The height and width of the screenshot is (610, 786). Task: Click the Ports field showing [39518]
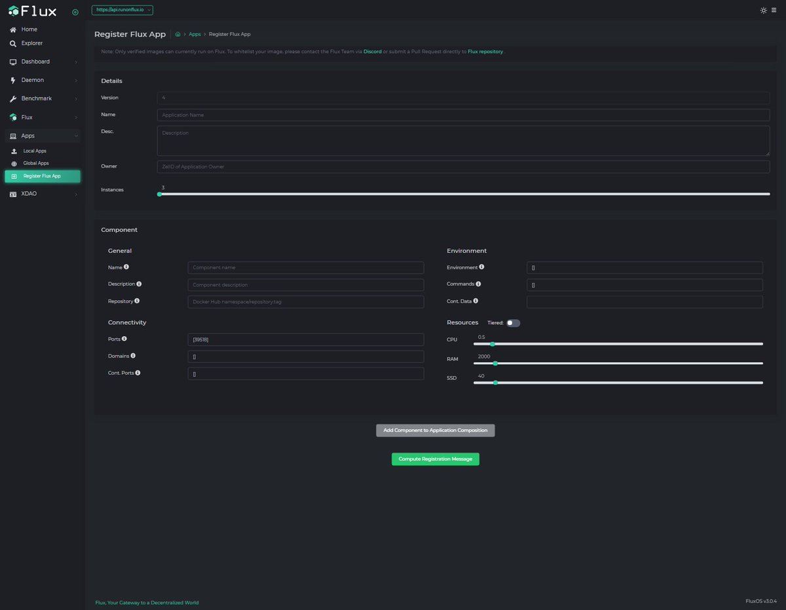[x=306, y=339]
